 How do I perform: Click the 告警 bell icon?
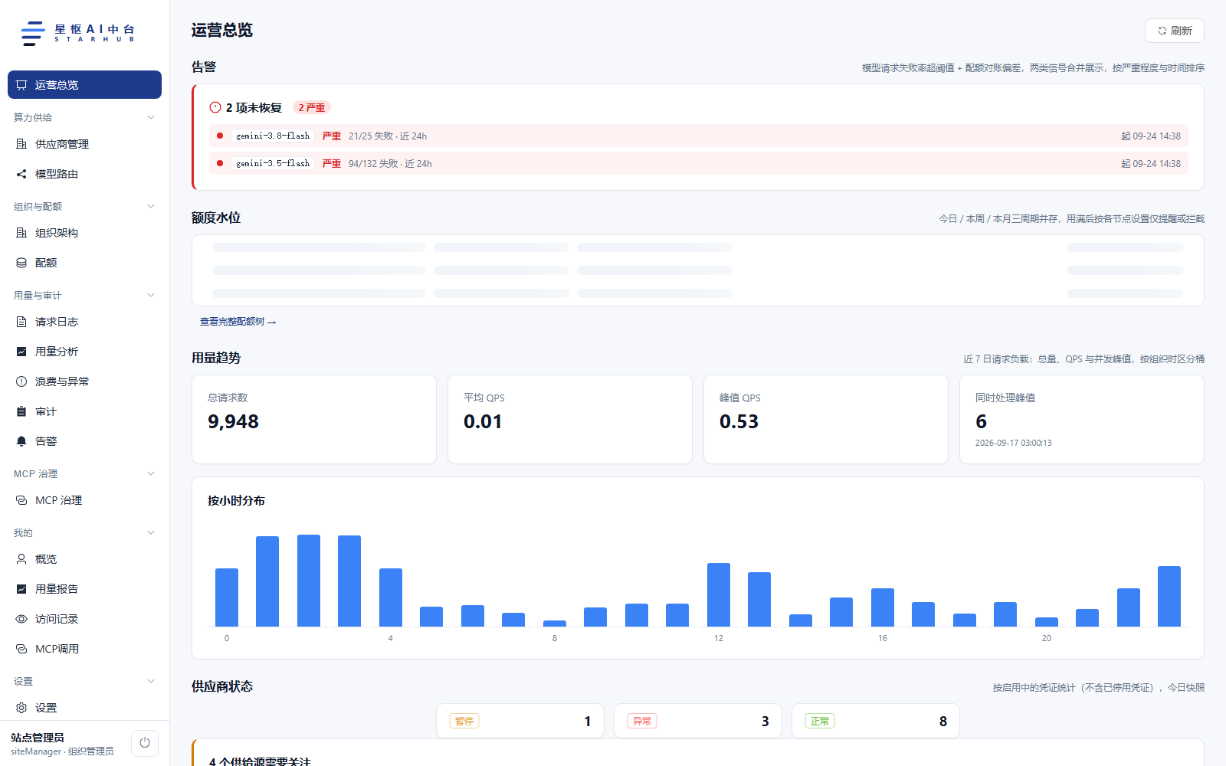click(21, 441)
